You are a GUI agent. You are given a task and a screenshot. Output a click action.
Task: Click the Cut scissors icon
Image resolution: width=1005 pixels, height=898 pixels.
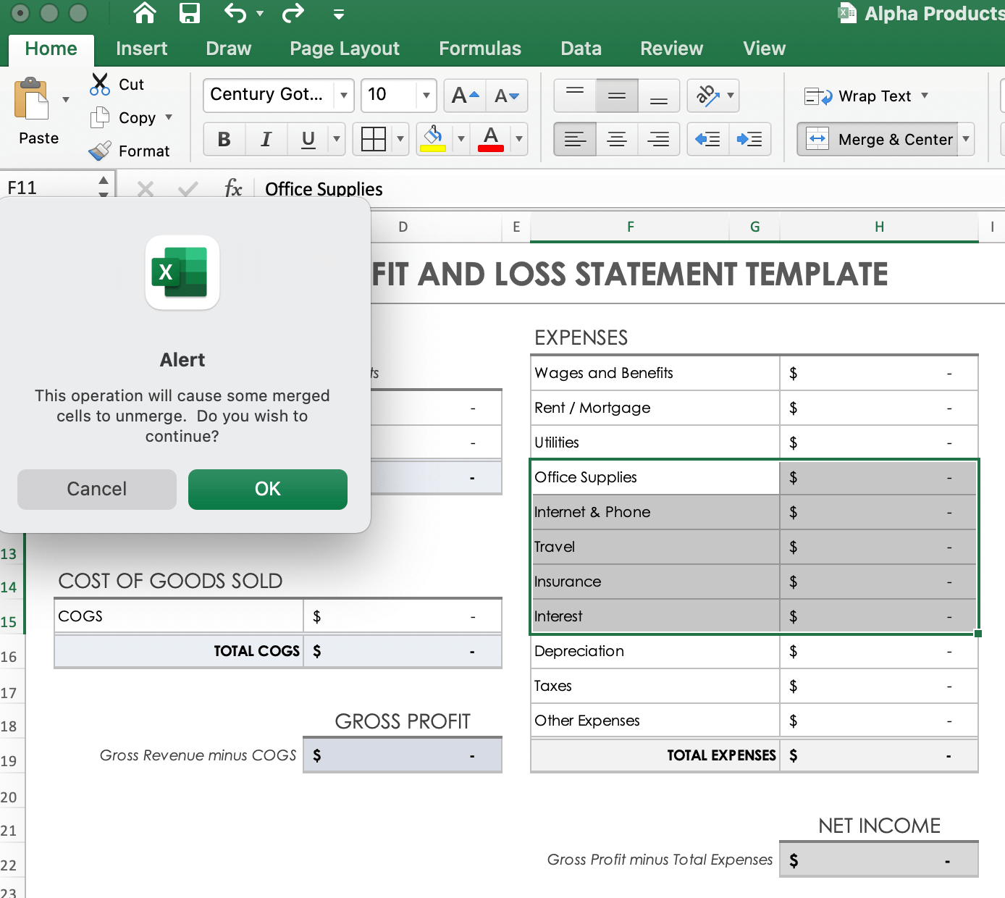[100, 84]
